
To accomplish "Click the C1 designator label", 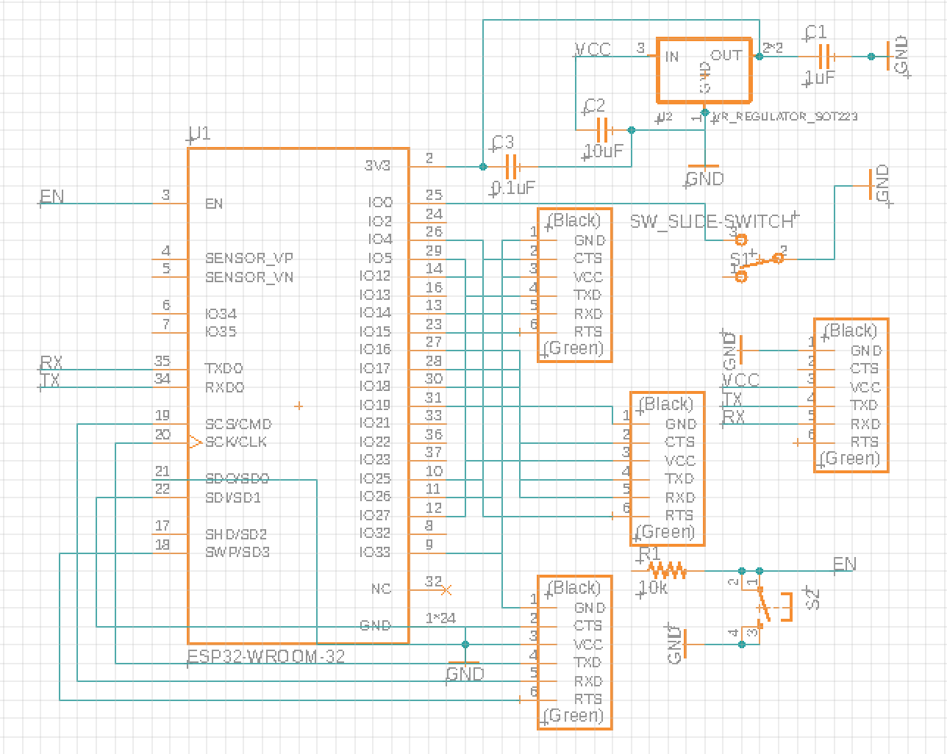I will point(815,32).
